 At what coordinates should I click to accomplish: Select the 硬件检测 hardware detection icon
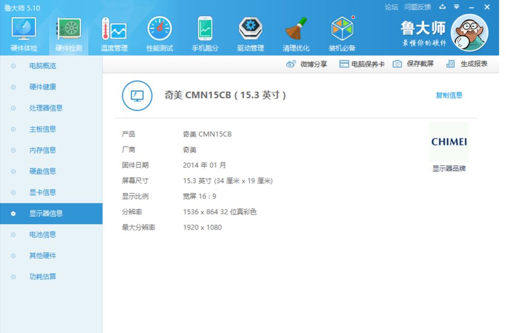pos(69,29)
